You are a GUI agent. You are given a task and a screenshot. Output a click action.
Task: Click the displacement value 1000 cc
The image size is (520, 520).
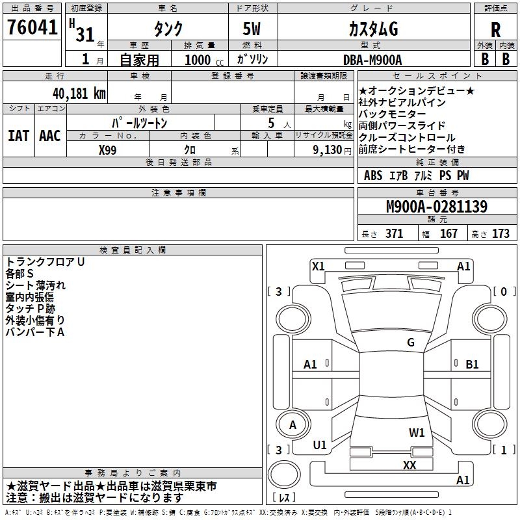204,60
